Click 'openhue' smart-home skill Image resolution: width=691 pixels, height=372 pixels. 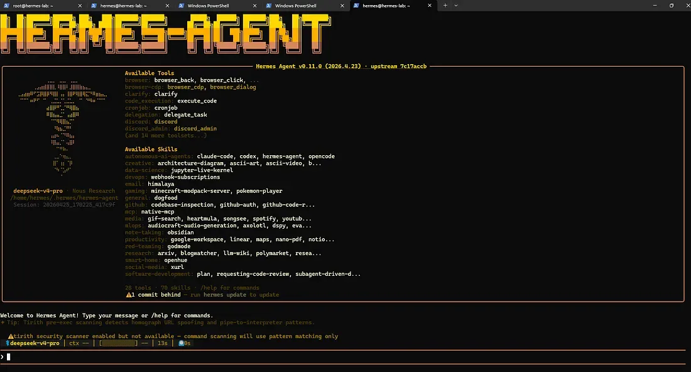(176, 260)
